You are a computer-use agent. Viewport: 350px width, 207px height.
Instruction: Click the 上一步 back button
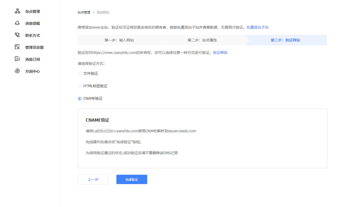(93, 179)
